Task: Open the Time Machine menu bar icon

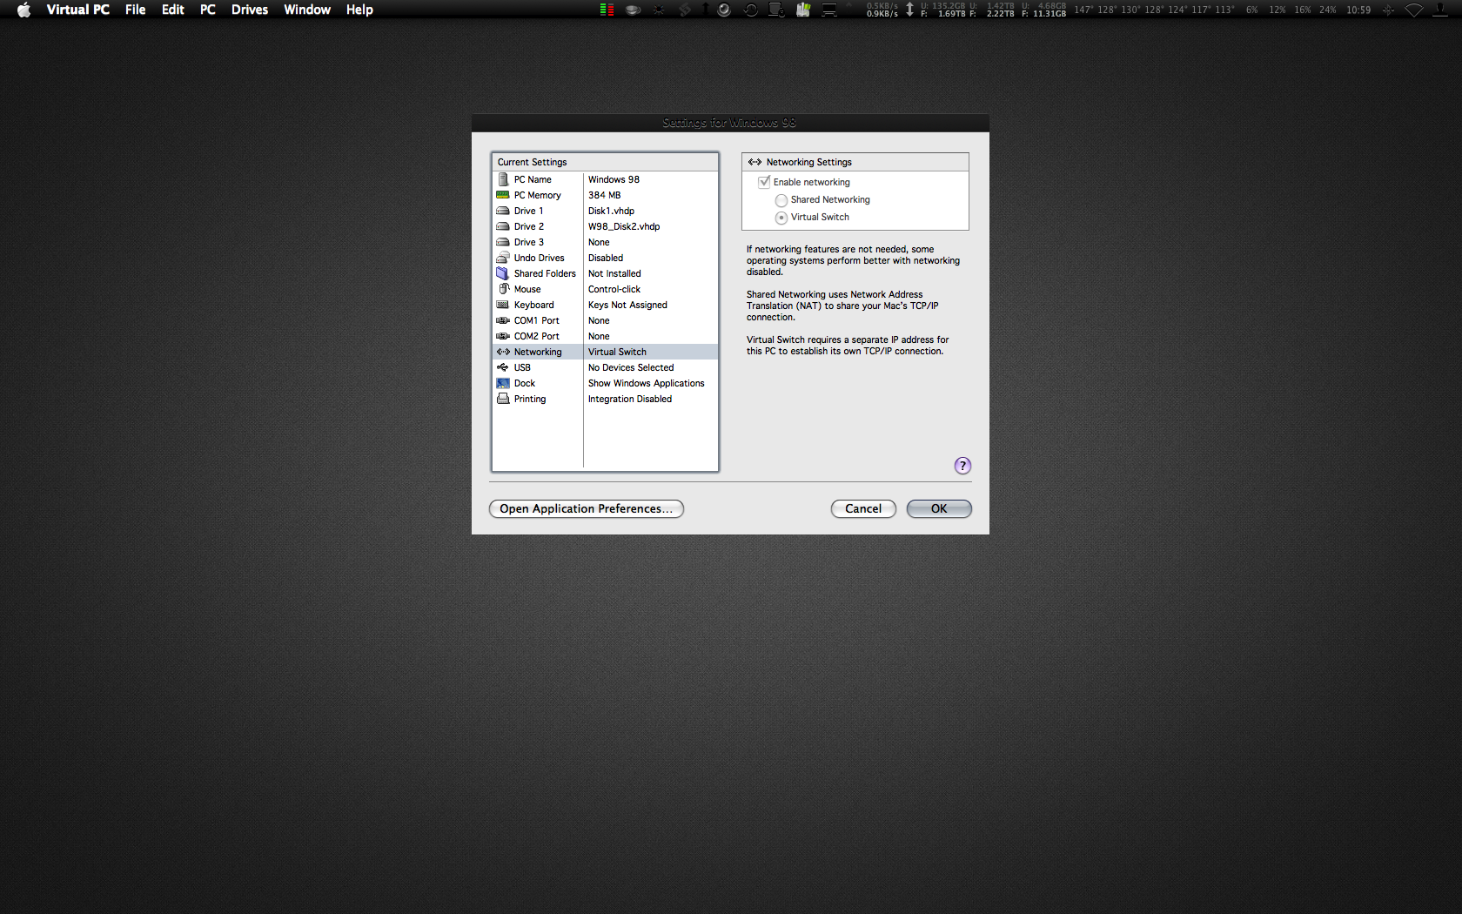Action: [751, 10]
